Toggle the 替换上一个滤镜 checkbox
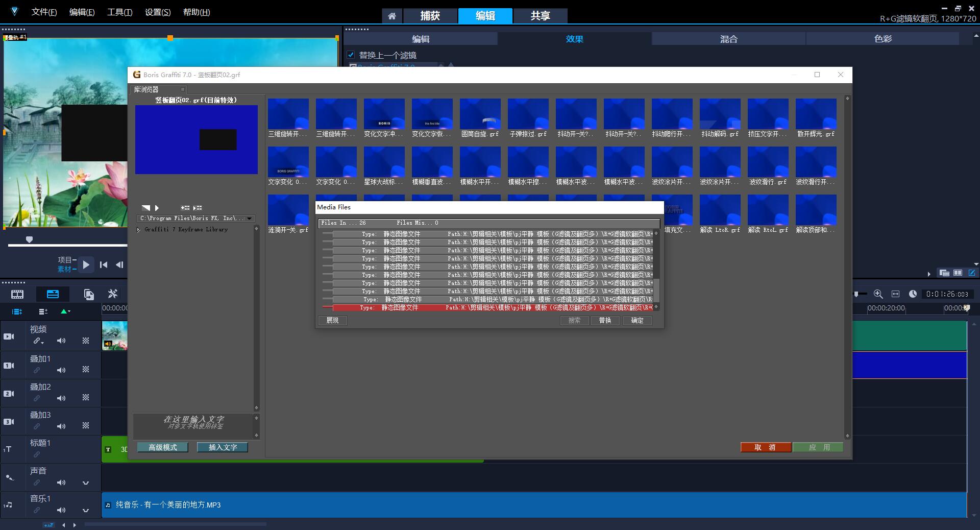Viewport: 980px width, 530px height. coord(351,55)
